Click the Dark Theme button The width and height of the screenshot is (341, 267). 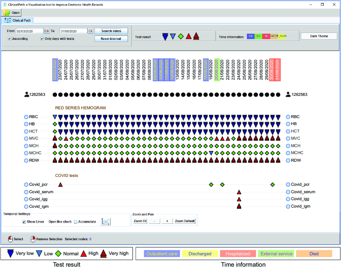pyautogui.click(x=319, y=36)
